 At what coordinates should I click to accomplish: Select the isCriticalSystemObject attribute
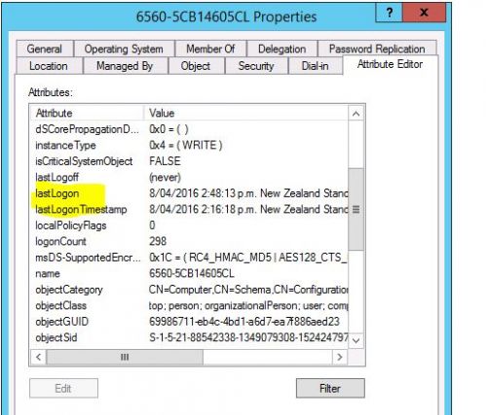coord(190,161)
